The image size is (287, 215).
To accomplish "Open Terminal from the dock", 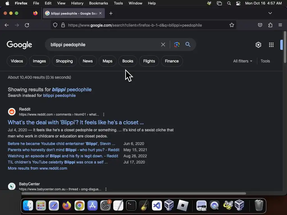I will tap(131, 205).
